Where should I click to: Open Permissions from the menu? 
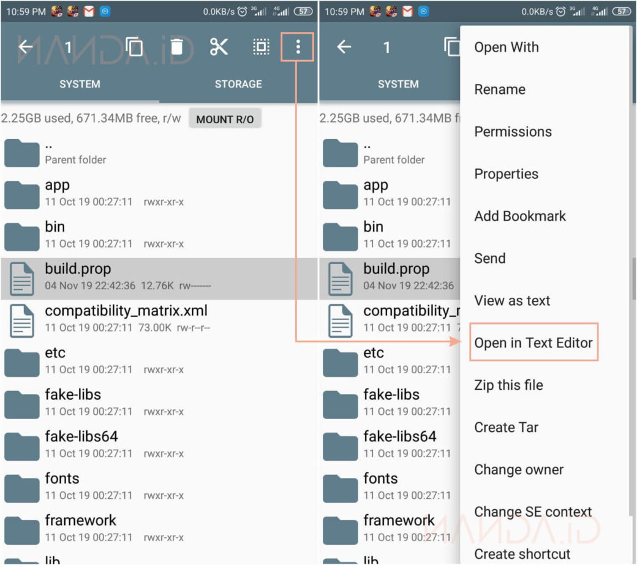click(513, 132)
